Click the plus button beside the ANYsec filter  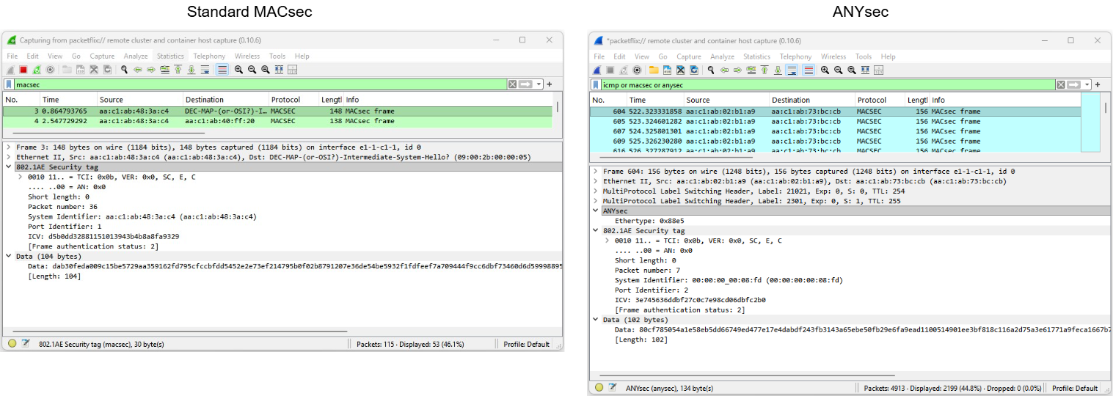(x=1098, y=85)
